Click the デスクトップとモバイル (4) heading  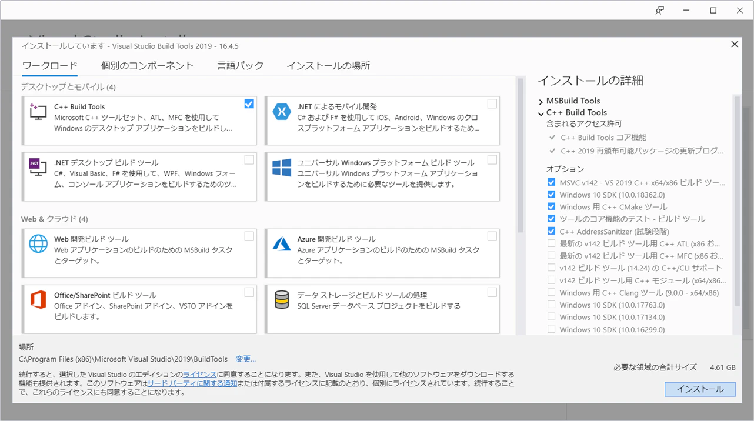[x=68, y=87]
